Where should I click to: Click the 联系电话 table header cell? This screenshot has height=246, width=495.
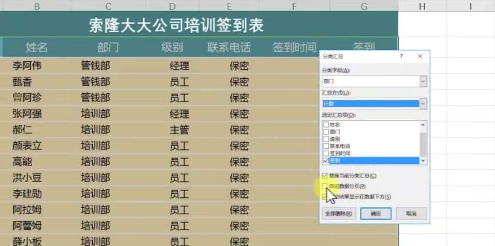pos(229,47)
